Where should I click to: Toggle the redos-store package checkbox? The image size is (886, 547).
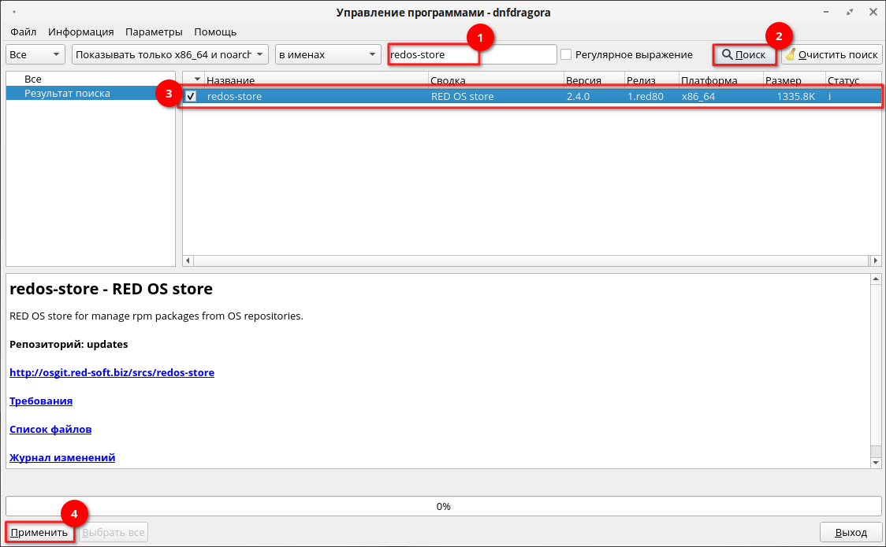coord(191,96)
